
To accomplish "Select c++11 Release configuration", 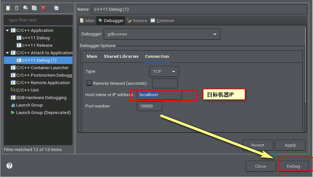I will 37,45.
